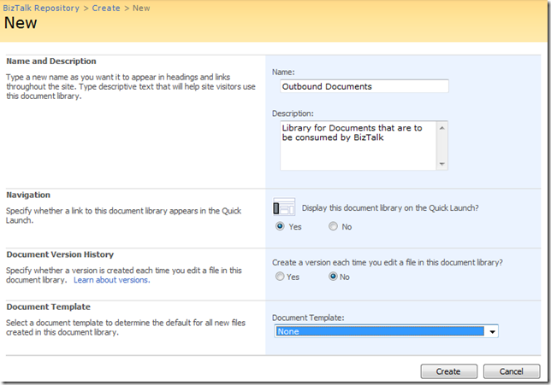551x385 pixels.
Task: Click the Name field label
Action: pyautogui.click(x=284, y=72)
